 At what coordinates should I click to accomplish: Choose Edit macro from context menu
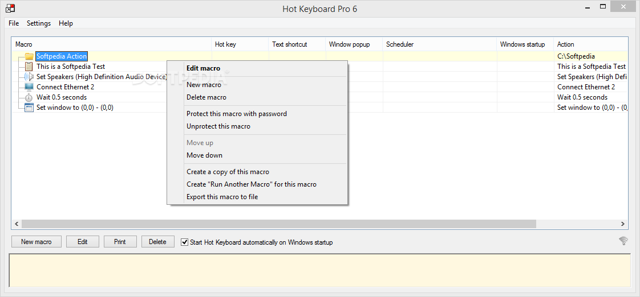(257, 68)
